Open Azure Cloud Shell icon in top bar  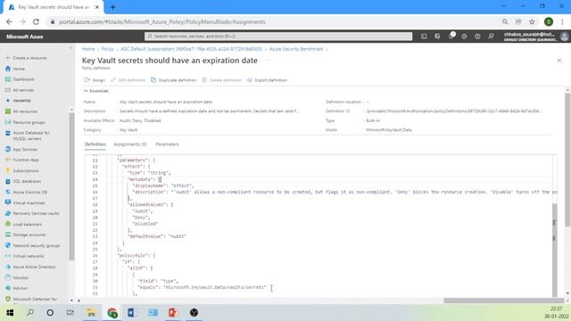tap(424, 37)
